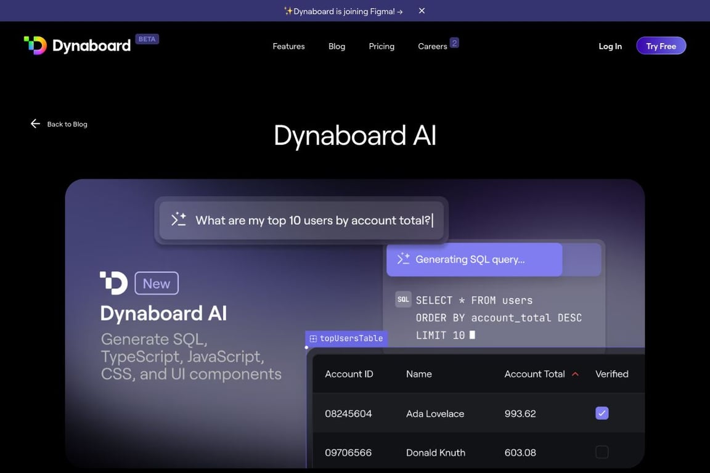Close the Figma announcement banner
This screenshot has height=473, width=710.
click(x=422, y=11)
